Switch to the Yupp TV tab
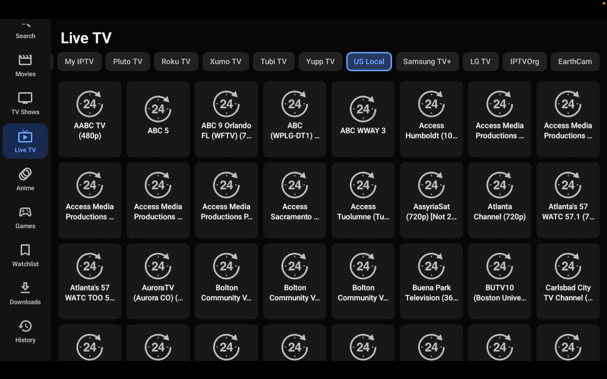The image size is (607, 379). 320,62
